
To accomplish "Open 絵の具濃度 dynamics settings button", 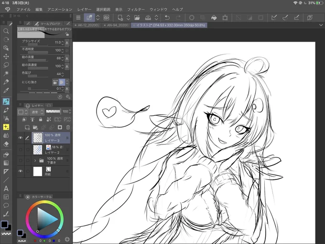I will pyautogui.click(x=67, y=66).
